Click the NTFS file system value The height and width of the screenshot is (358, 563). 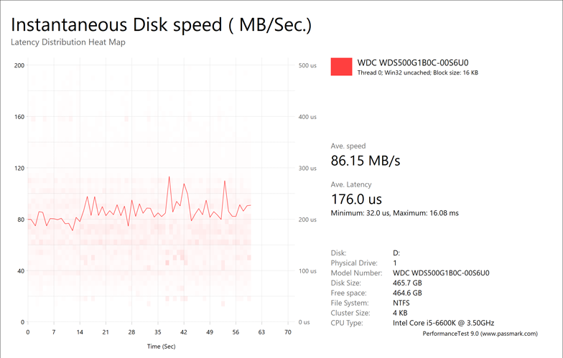pyautogui.click(x=403, y=303)
